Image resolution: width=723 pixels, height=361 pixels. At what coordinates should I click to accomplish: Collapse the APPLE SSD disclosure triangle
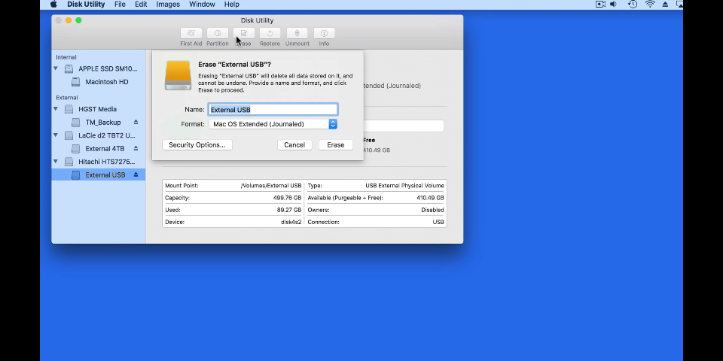(56, 68)
